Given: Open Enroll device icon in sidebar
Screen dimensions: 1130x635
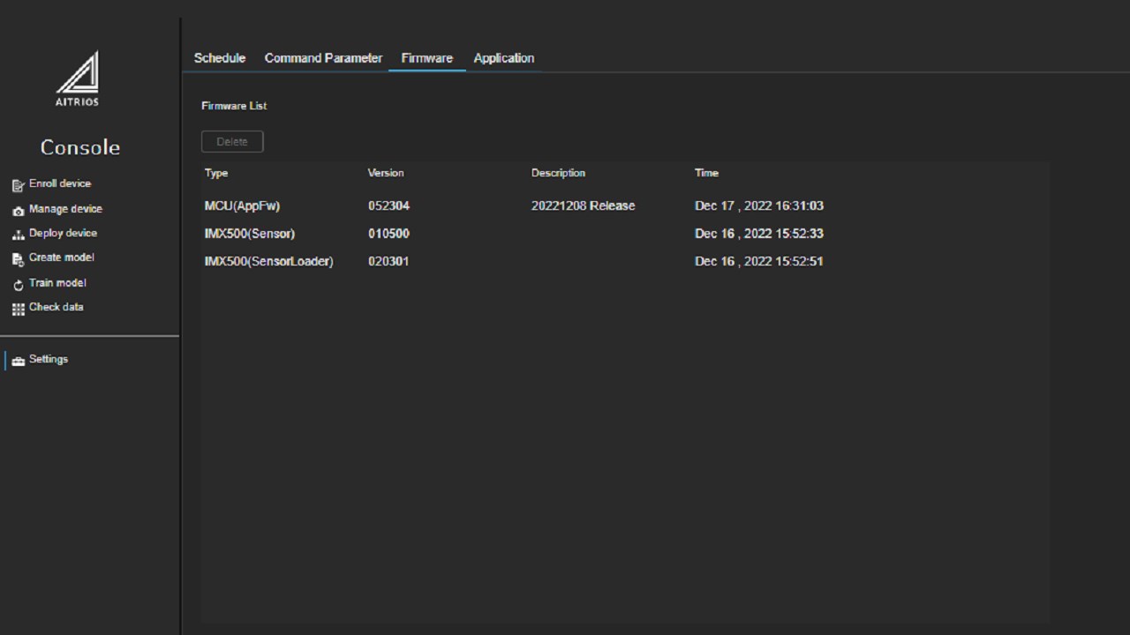Looking at the screenshot, I should pos(19,185).
